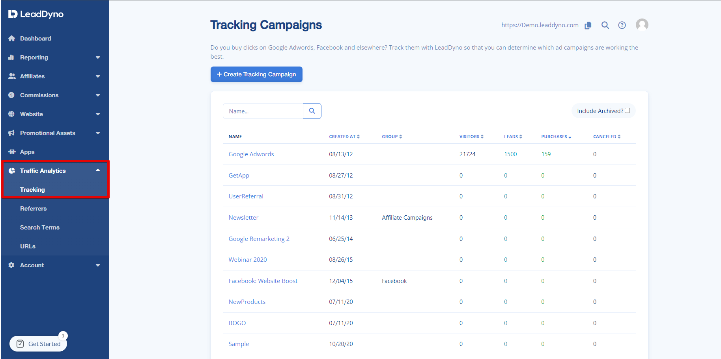Click the Get Started checklist icon
The image size is (721, 359).
click(x=20, y=344)
